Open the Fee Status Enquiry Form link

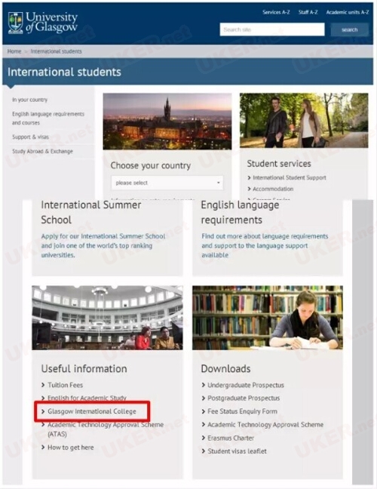pyautogui.click(x=242, y=411)
